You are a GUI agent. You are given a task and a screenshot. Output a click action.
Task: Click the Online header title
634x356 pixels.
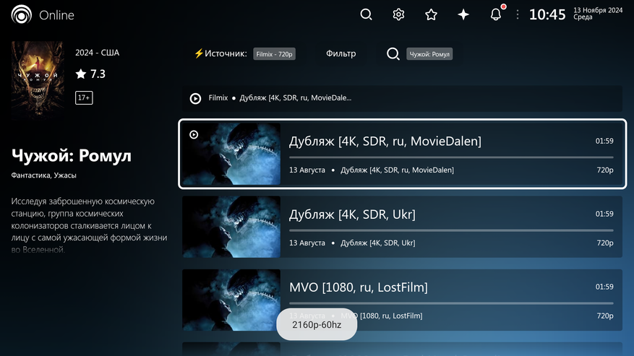(x=56, y=15)
